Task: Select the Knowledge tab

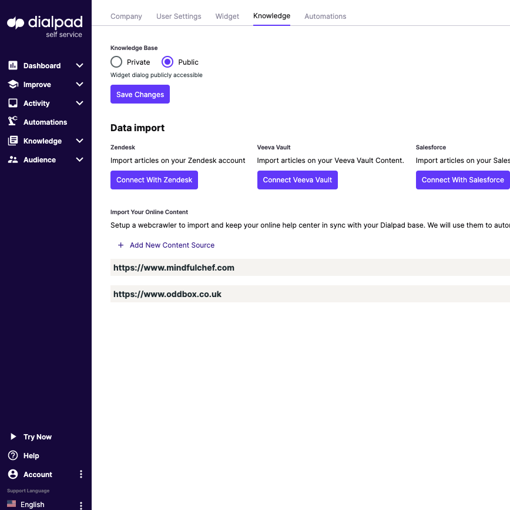Action: (271, 16)
